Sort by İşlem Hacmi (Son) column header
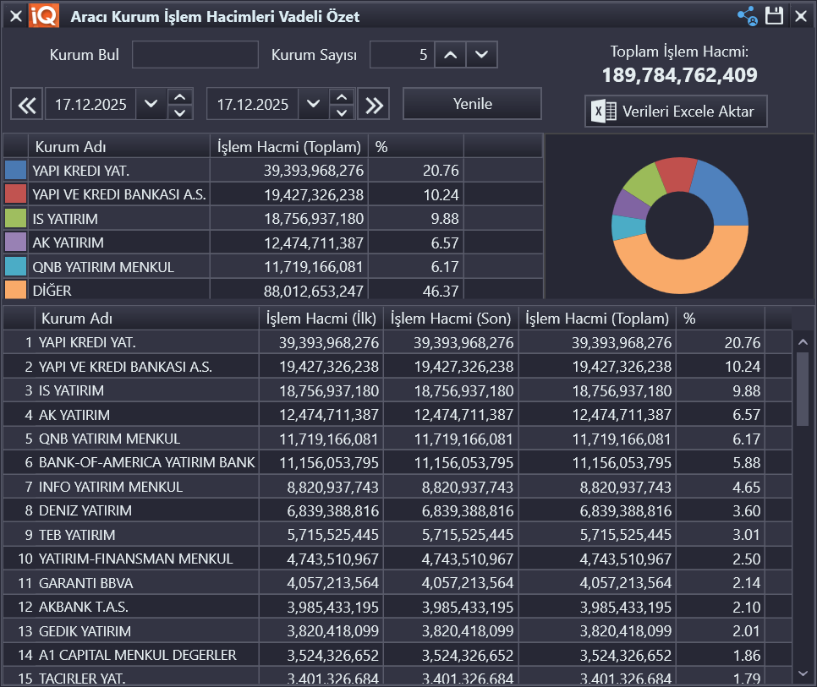 pyautogui.click(x=450, y=319)
